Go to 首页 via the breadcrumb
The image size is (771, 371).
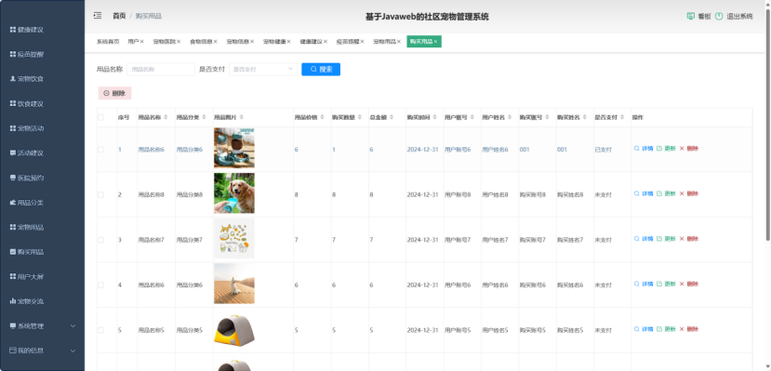click(119, 16)
